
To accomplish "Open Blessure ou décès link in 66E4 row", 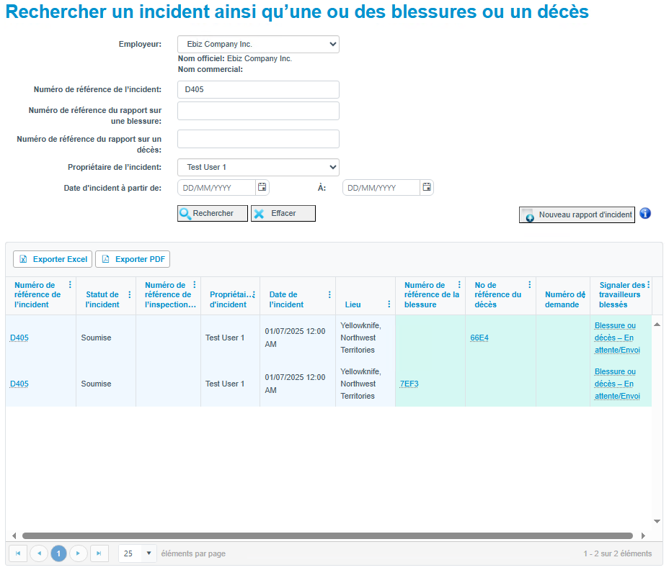I will click(x=617, y=338).
